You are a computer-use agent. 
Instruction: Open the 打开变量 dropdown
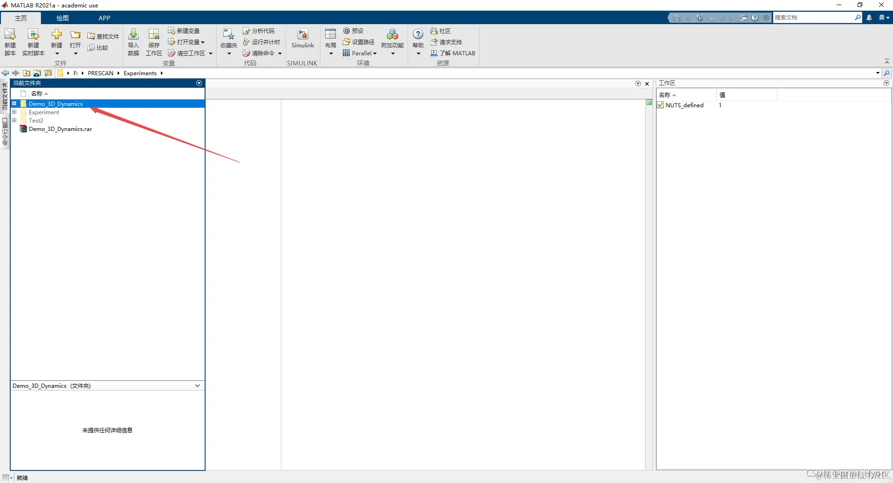(187, 42)
